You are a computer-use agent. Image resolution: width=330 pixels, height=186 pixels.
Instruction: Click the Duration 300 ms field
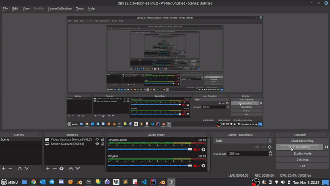pos(248,153)
